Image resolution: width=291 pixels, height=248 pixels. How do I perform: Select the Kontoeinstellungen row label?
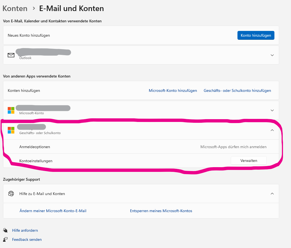pos(36,161)
